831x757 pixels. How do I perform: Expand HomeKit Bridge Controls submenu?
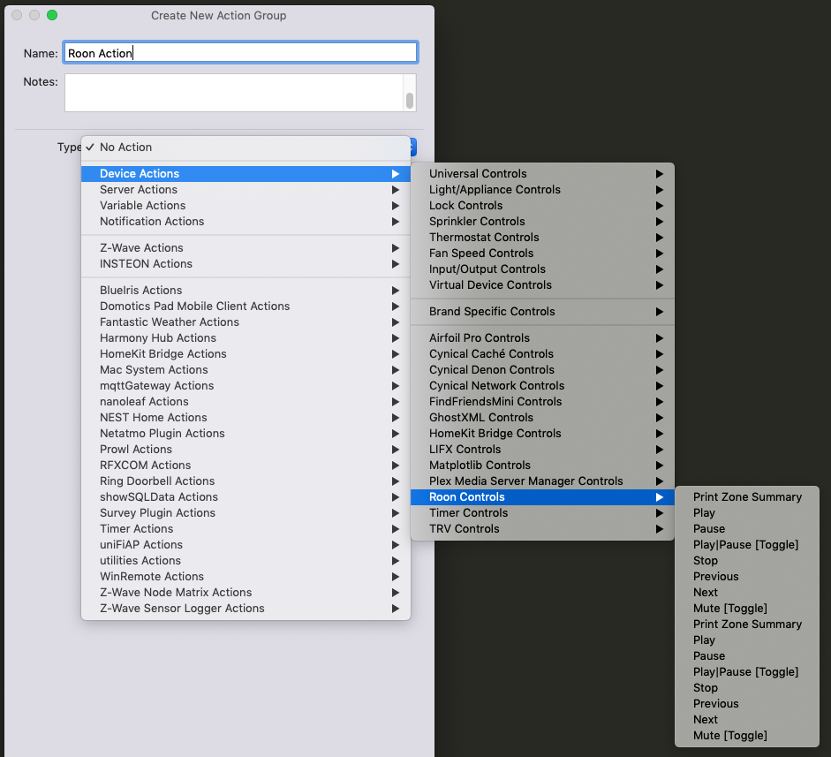click(543, 434)
